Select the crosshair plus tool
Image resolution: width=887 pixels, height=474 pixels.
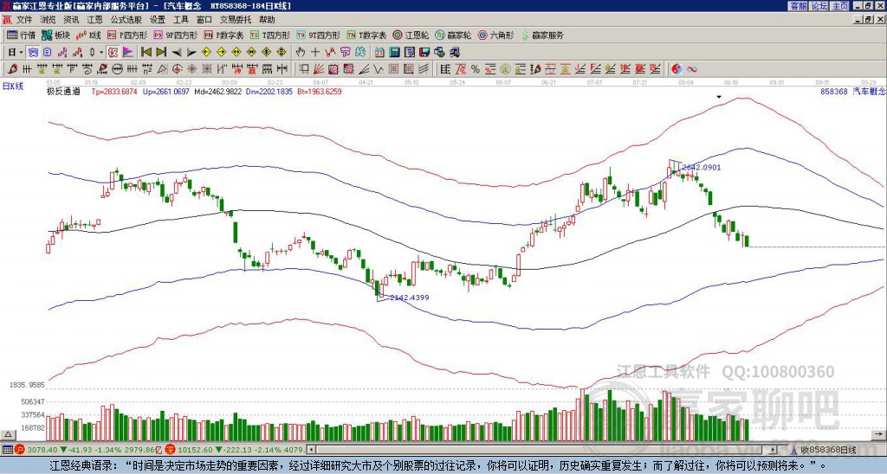point(315,53)
